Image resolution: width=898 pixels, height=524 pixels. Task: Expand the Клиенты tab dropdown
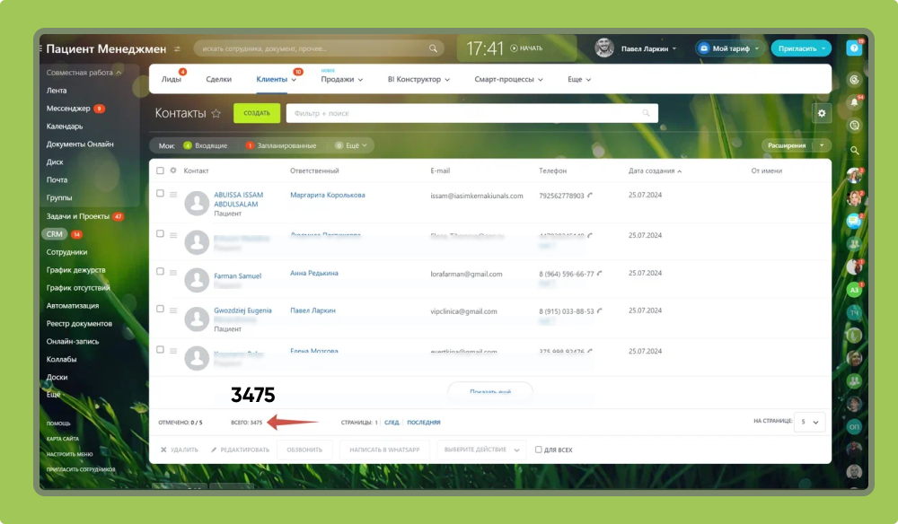click(294, 80)
